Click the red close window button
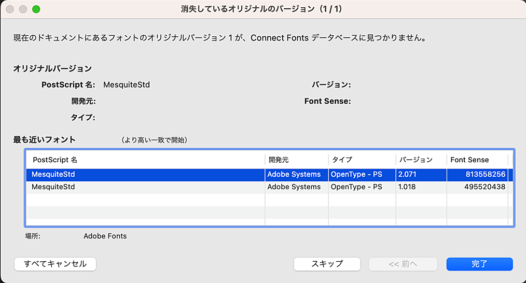The image size is (526, 283). click(10, 9)
